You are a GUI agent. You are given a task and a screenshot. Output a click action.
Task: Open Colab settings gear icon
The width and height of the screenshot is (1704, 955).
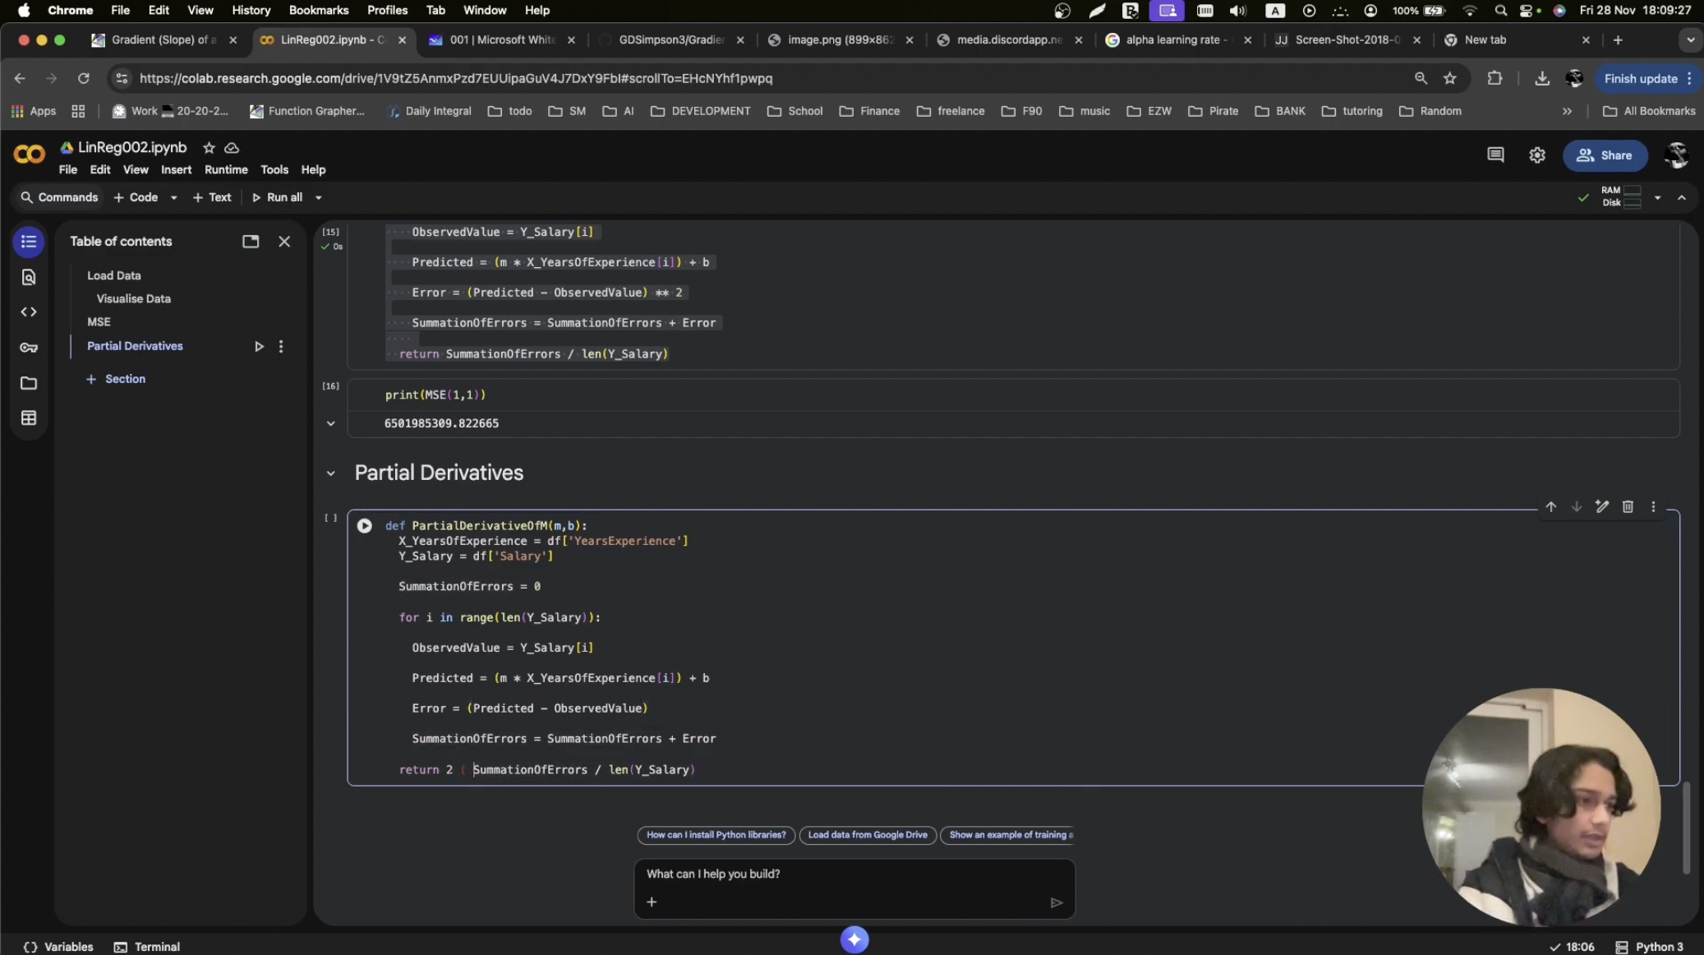click(1537, 155)
